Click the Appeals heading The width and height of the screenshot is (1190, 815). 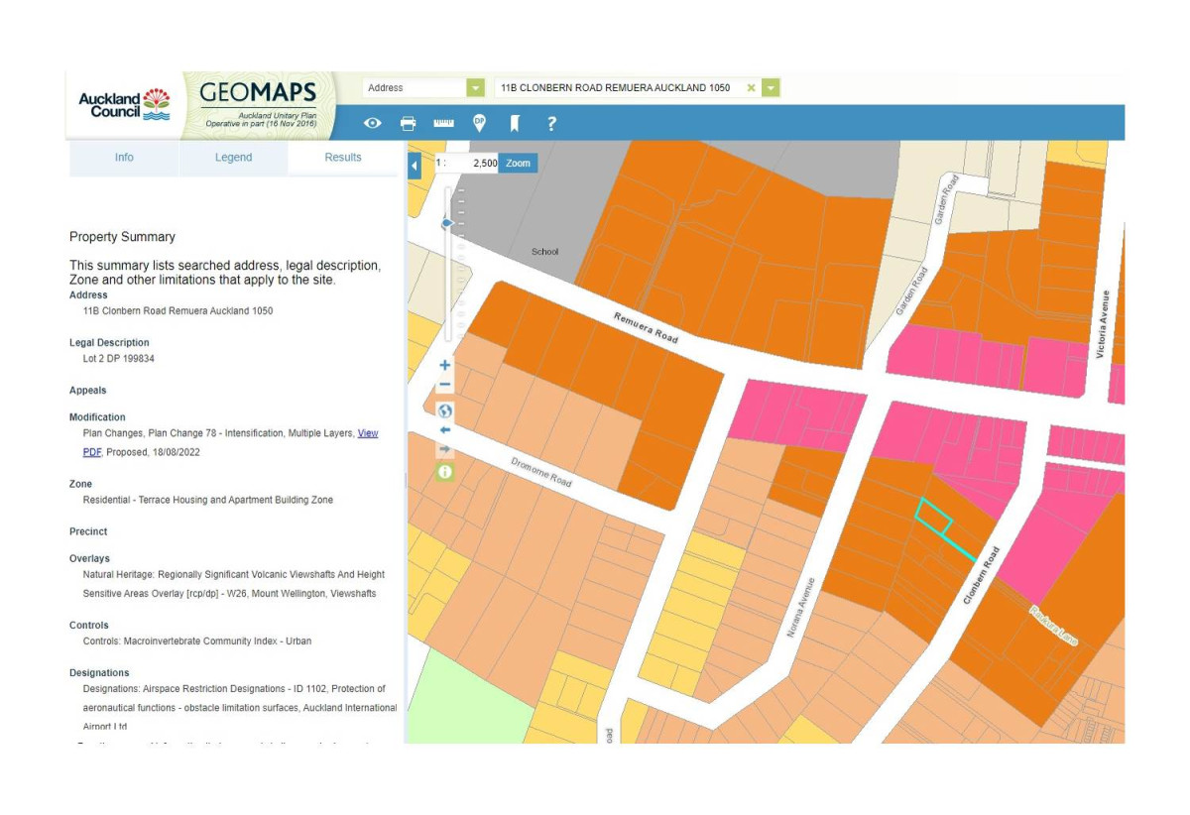click(87, 391)
